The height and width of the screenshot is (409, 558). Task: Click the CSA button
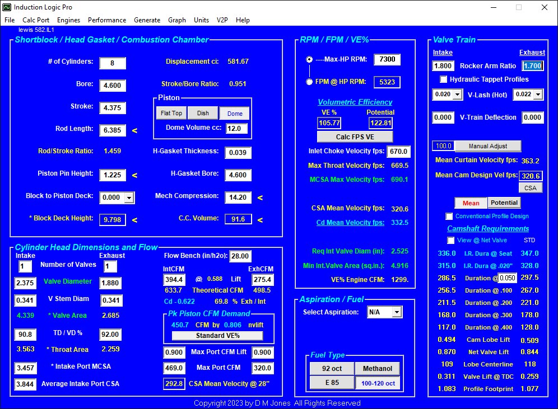(x=530, y=188)
